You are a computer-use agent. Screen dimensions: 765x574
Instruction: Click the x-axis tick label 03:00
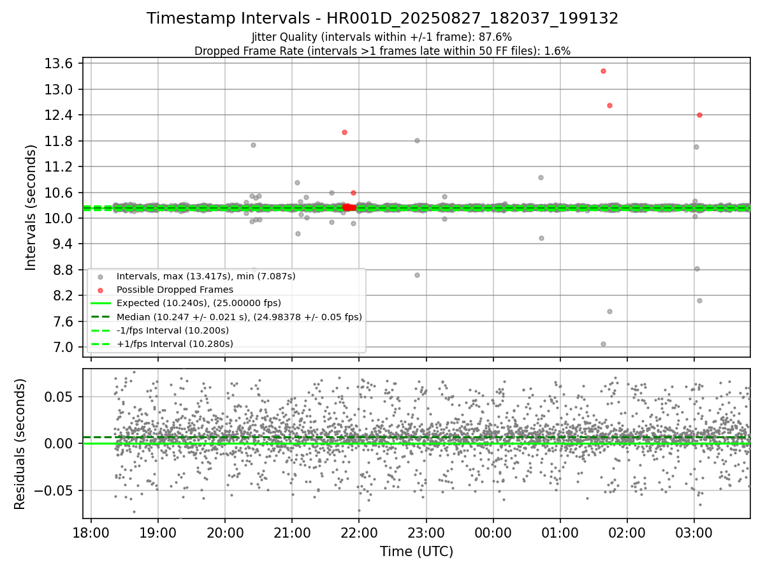(x=694, y=532)
